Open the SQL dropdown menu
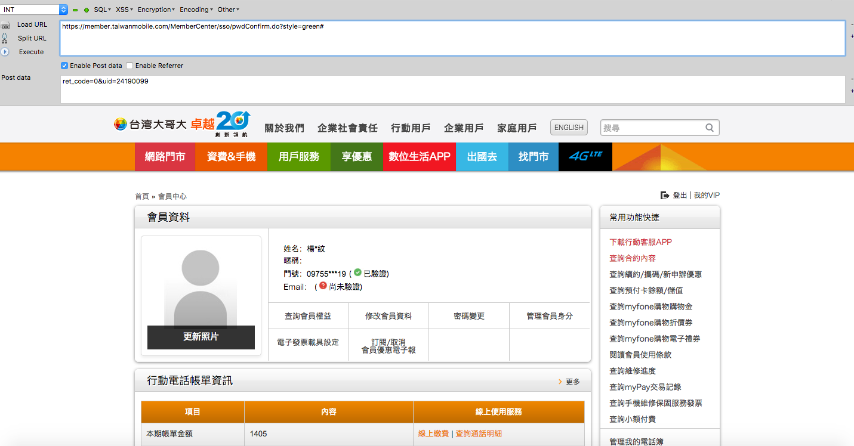 pyautogui.click(x=103, y=10)
